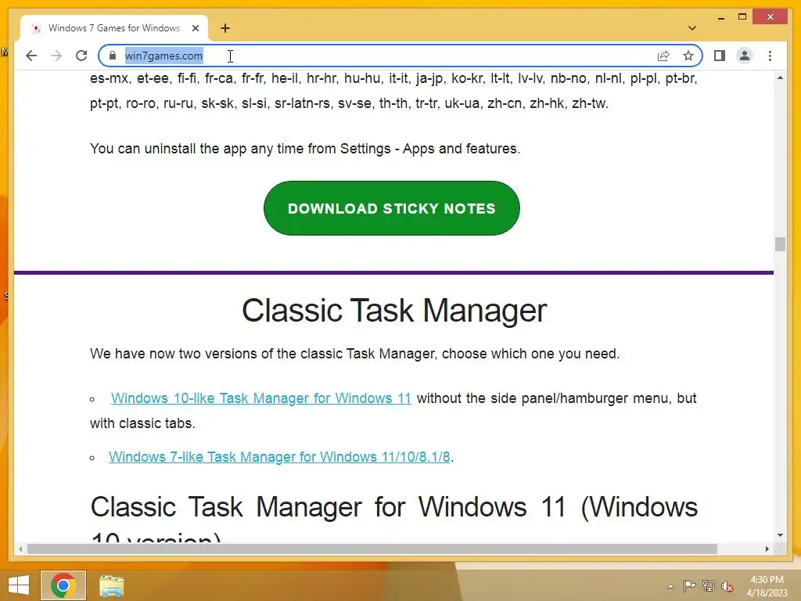Click the scroll down arrow

pos(780,535)
